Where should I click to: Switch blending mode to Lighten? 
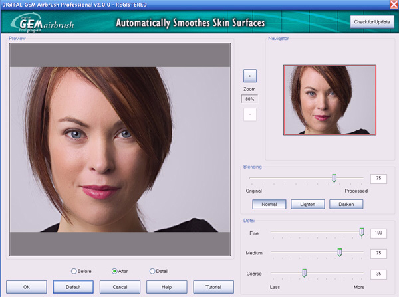pos(307,204)
